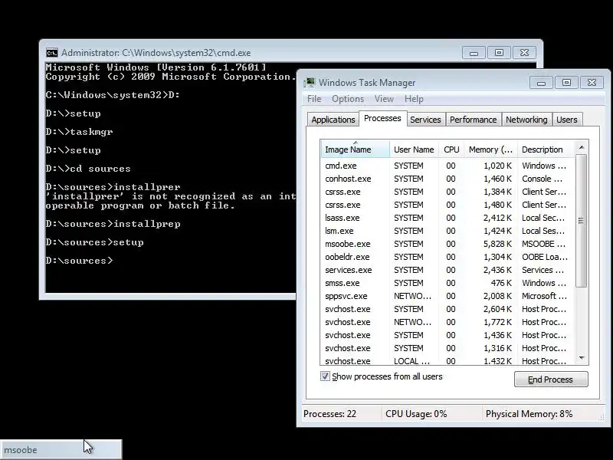The image size is (613, 460).
Task: Sort by CPU column header
Action: tap(451, 149)
